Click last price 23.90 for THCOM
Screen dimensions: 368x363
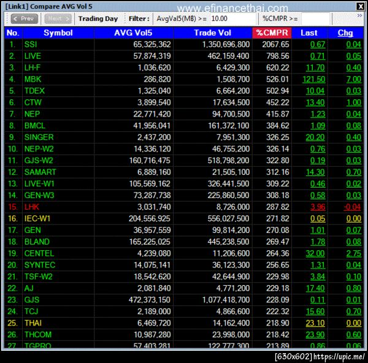pyautogui.click(x=315, y=335)
